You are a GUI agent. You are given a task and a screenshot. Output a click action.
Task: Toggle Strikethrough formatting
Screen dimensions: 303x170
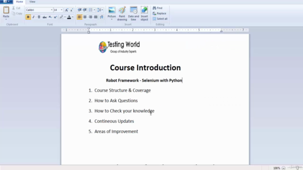(x=45, y=17)
